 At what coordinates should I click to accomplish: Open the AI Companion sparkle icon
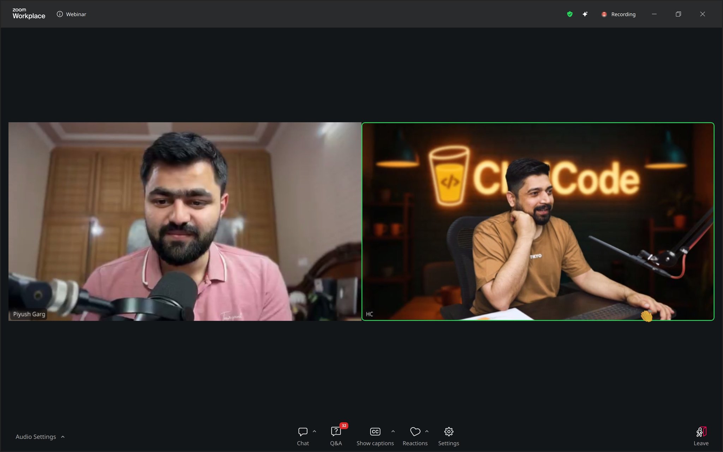pos(585,14)
